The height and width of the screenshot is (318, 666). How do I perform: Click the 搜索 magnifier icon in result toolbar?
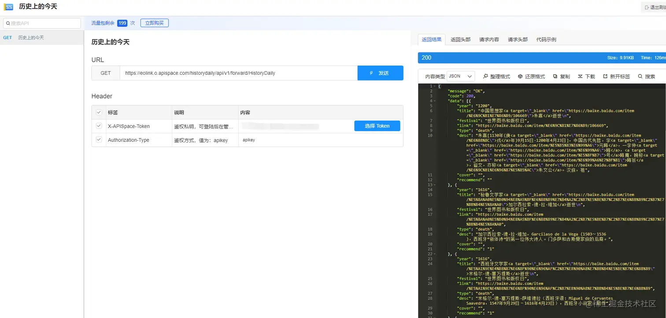click(640, 77)
